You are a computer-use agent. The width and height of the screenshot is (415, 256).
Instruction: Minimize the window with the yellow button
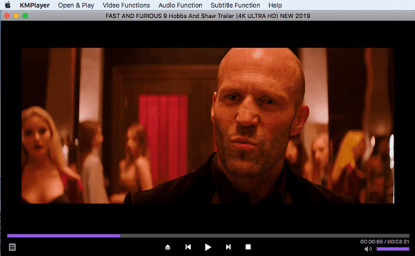pyautogui.click(x=16, y=16)
